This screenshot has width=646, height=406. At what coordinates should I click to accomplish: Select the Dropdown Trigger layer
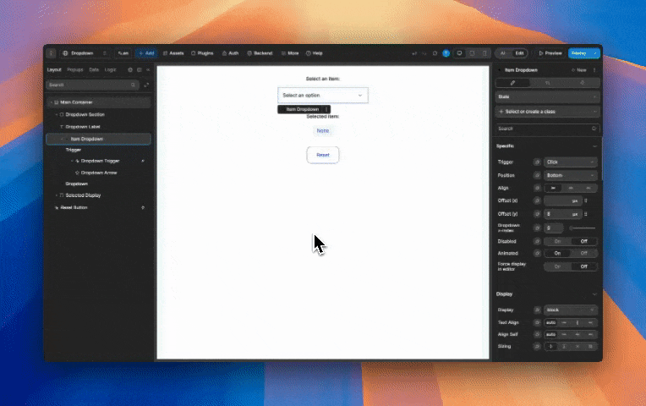click(x=100, y=161)
